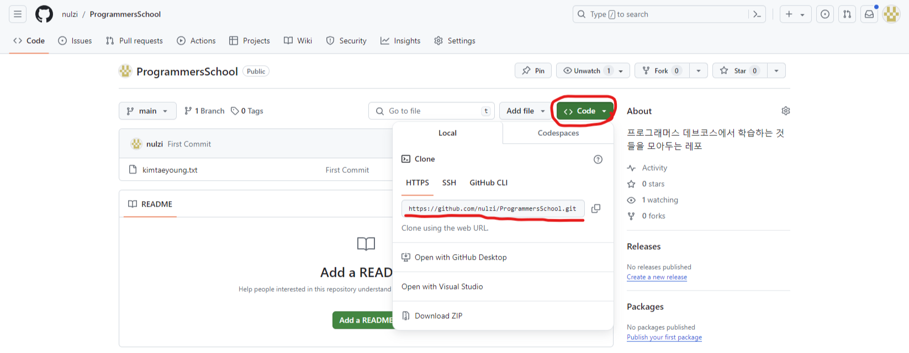Image resolution: width=909 pixels, height=353 pixels.
Task: Click the nulzi commit author link
Action: (x=155, y=144)
